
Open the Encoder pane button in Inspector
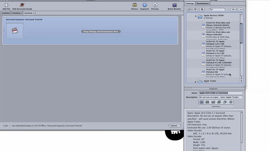(x=207, y=102)
